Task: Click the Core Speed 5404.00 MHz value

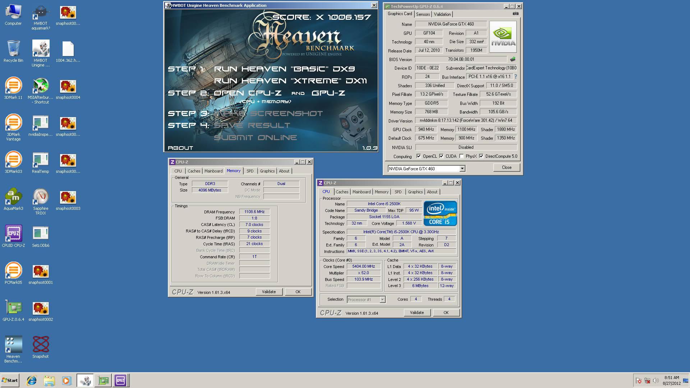Action: coord(363,266)
